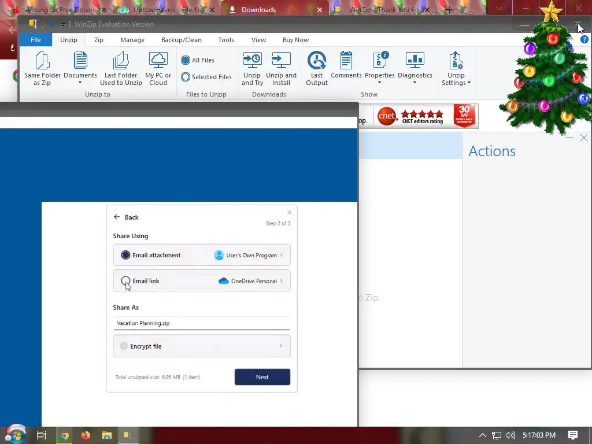Open the Backup/Clean ribbon tab
The height and width of the screenshot is (444, 592).
click(x=181, y=40)
